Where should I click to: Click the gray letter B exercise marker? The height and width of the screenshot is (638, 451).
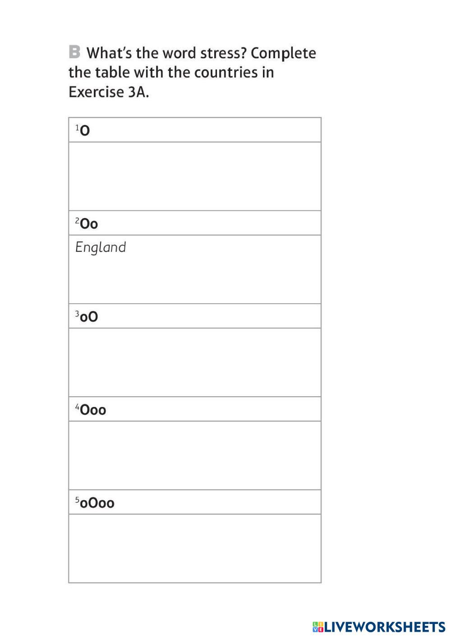(74, 52)
